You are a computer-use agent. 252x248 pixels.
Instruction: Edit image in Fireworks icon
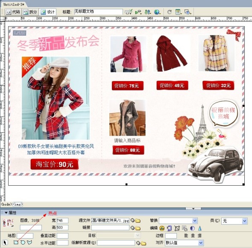162,228
